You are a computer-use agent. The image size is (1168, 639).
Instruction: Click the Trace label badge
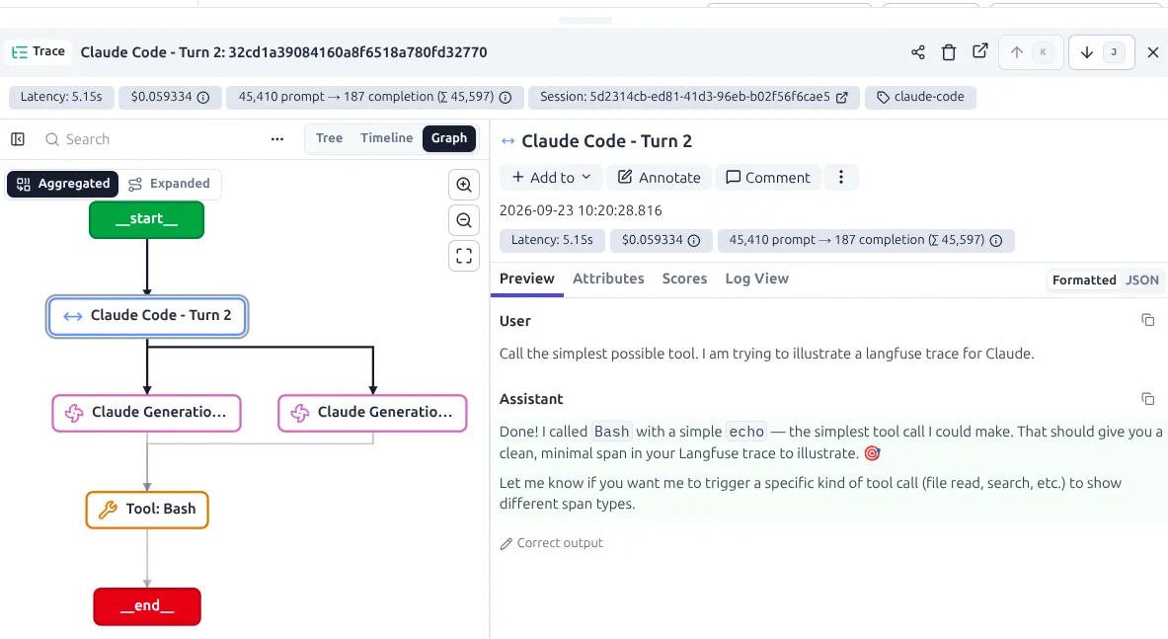pos(38,52)
